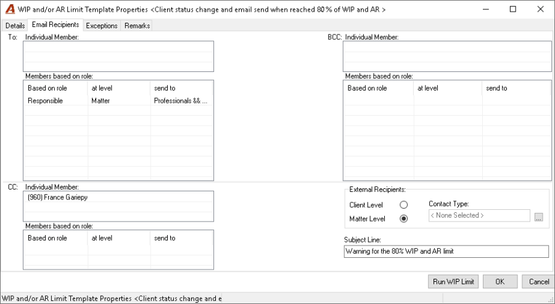This screenshot has width=555, height=304.
Task: Select the Client Level radio button
Action: (403, 205)
